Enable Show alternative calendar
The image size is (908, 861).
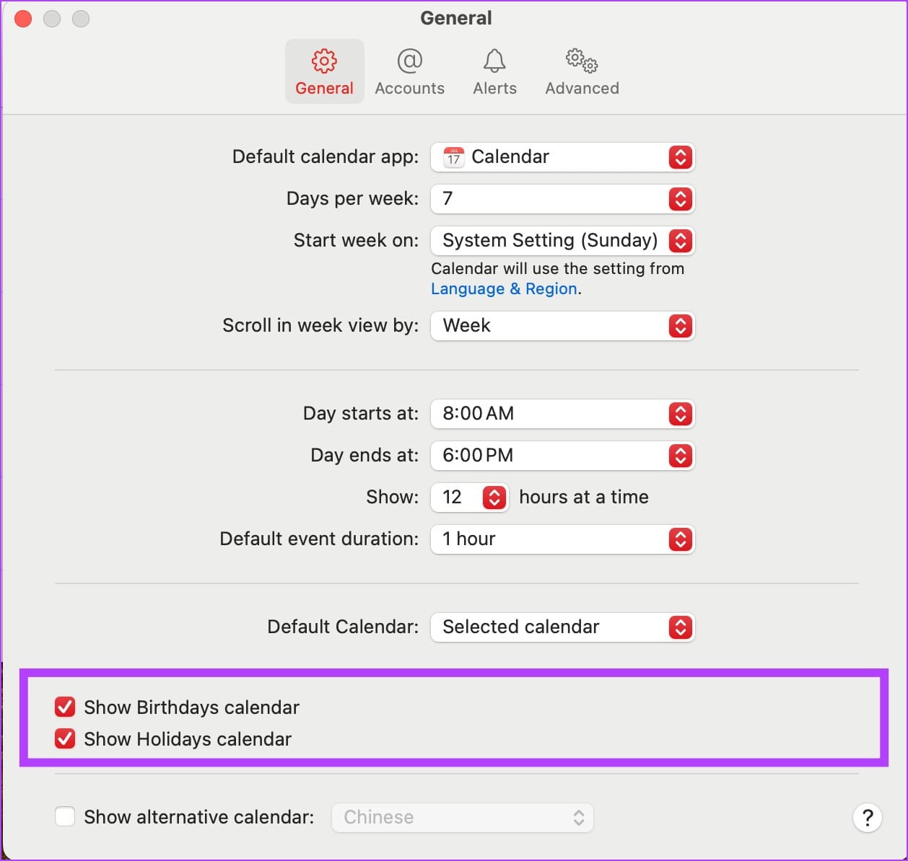pyautogui.click(x=65, y=816)
